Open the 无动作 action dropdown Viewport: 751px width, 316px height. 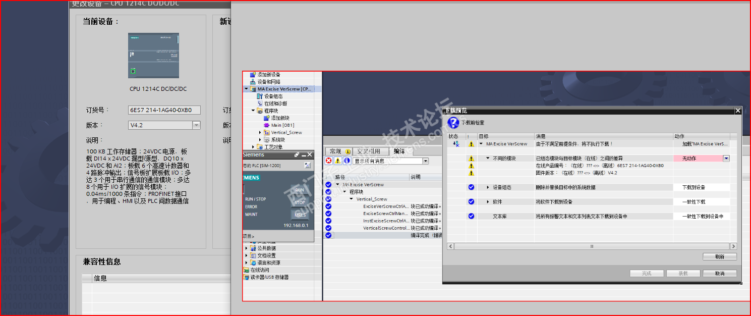726,158
